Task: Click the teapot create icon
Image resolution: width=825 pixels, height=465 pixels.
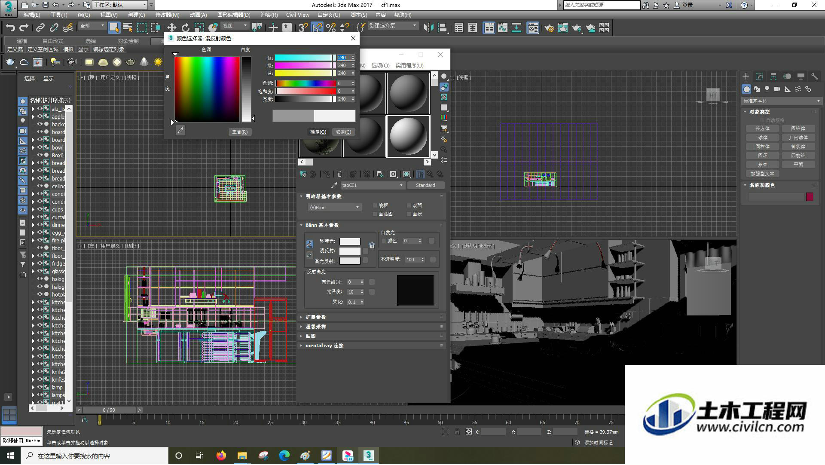Action: (x=10, y=62)
